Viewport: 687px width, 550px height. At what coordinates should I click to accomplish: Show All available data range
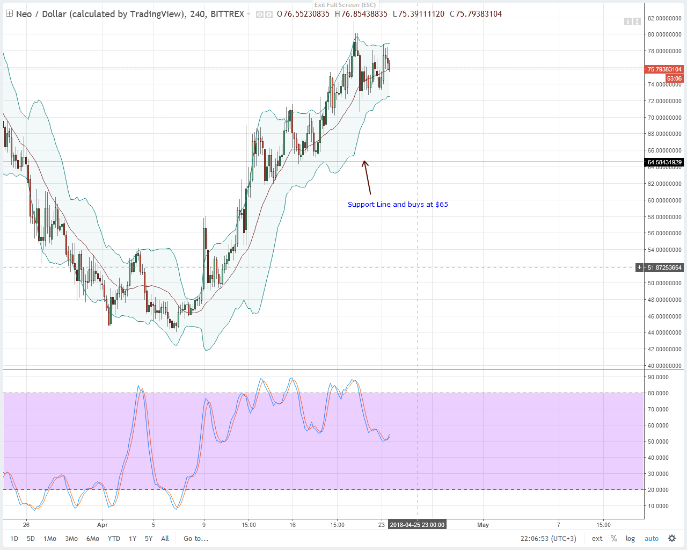click(165, 538)
